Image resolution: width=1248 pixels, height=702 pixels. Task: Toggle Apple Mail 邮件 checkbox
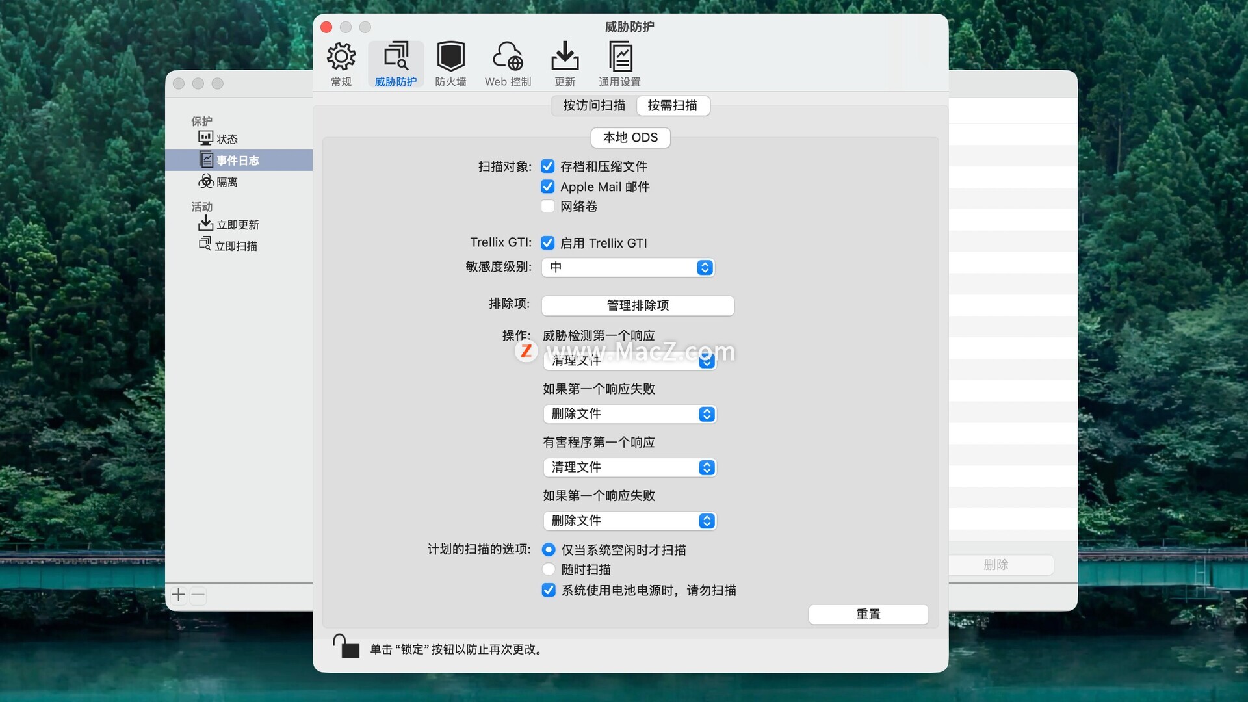click(x=548, y=187)
